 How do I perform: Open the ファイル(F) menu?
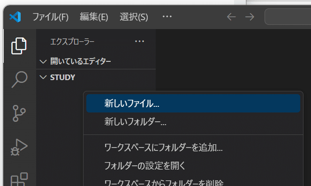(x=50, y=17)
